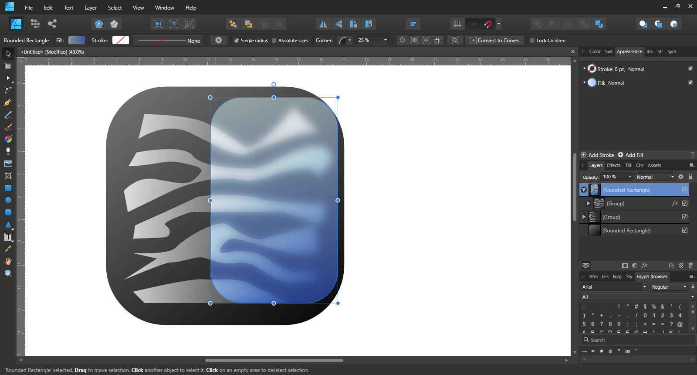Image resolution: width=697 pixels, height=375 pixels.
Task: Close the Untitled document tab
Action: coord(573,51)
